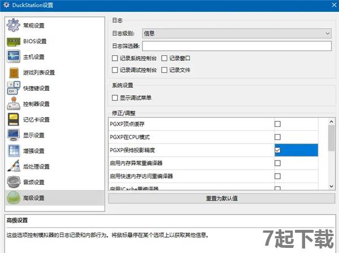Enable 启用快速内存访问重编译器 checkbox
339x253 pixels.
pyautogui.click(x=277, y=176)
